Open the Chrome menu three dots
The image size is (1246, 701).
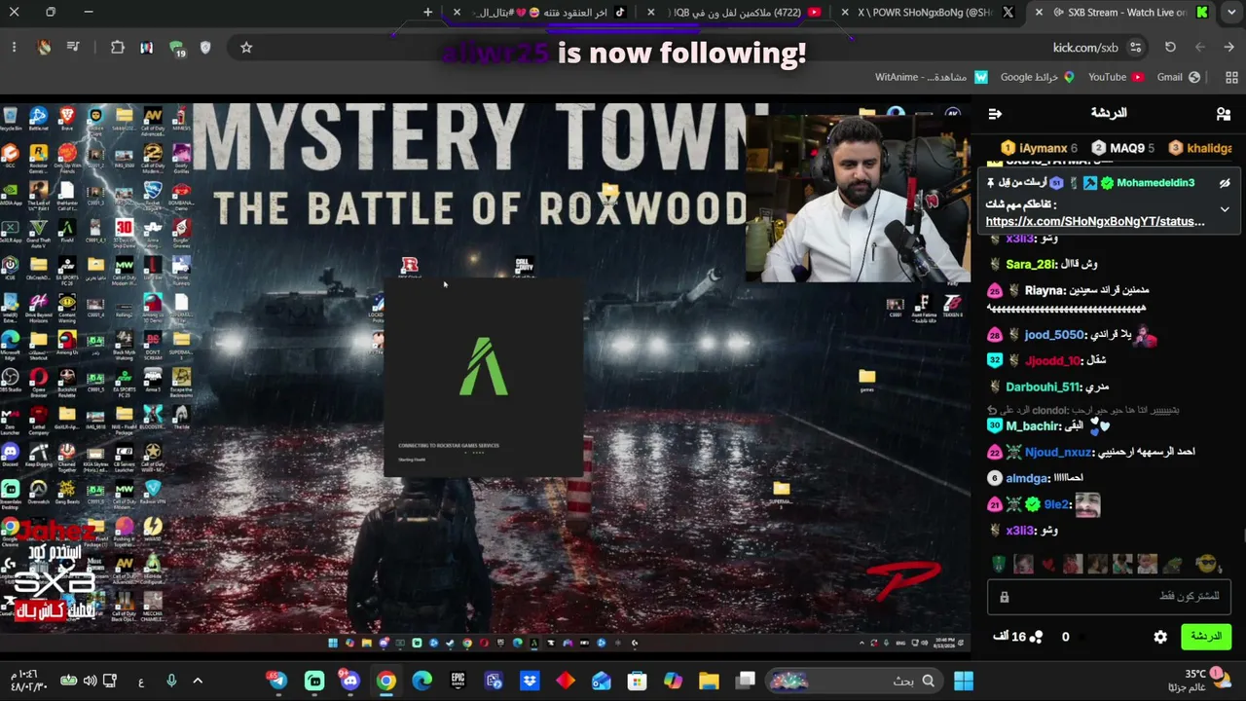(14, 48)
